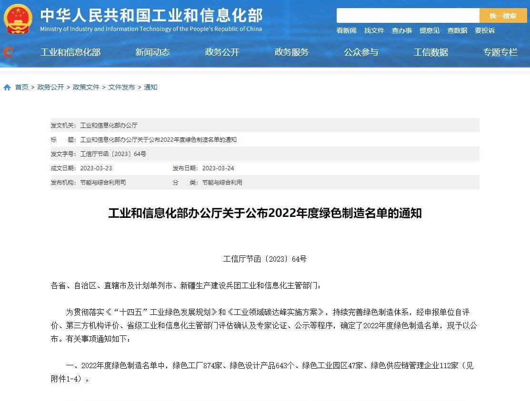
Task: Open the 查数据 quick link
Action: coord(457,30)
